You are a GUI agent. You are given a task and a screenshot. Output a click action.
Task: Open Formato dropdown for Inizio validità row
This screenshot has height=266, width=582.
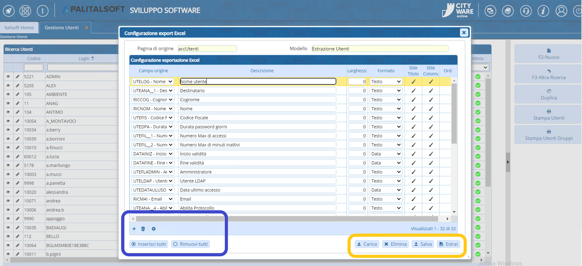click(x=386, y=154)
